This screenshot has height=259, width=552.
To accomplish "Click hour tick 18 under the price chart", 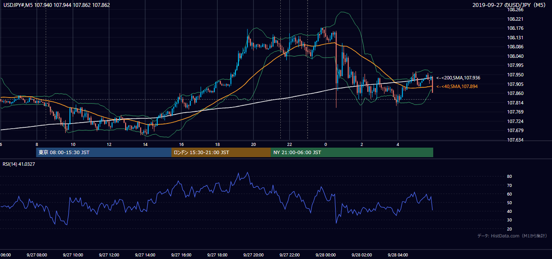I will coord(217,144).
